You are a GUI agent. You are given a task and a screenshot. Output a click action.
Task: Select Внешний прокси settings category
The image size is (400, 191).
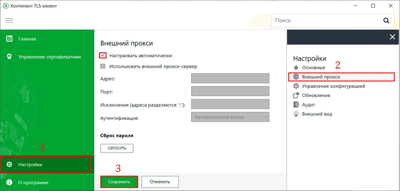coord(341,77)
